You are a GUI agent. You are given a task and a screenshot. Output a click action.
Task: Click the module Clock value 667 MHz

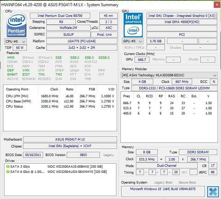[x=182, y=81]
